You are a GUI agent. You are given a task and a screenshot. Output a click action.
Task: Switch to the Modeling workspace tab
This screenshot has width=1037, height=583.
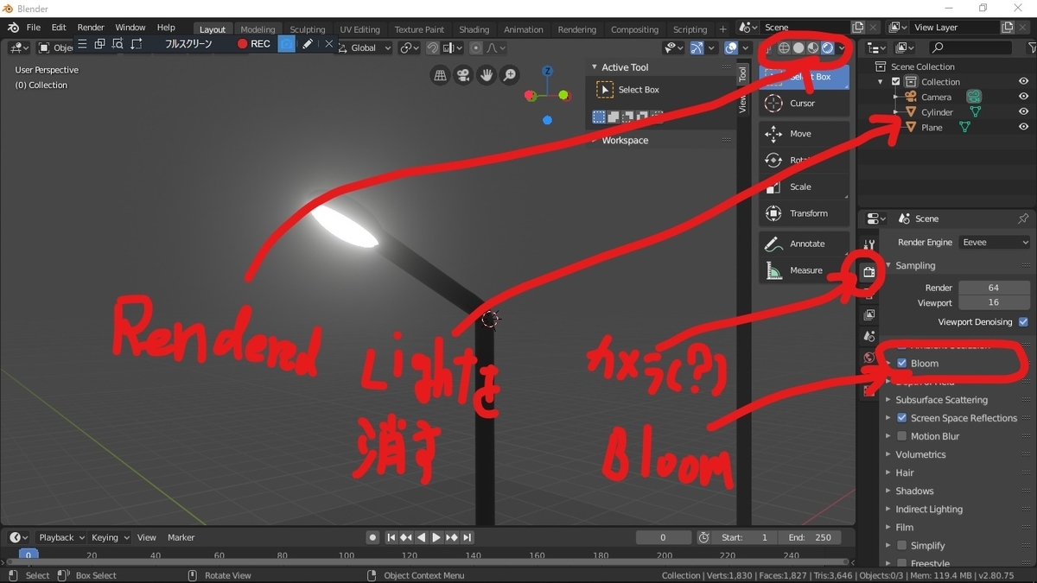point(258,29)
